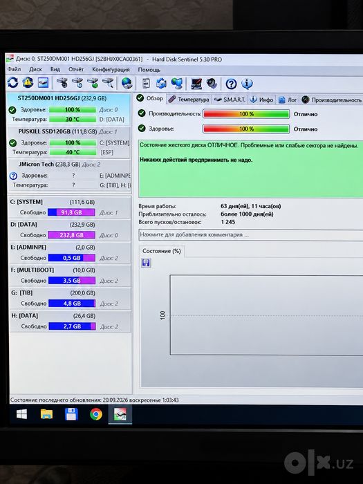
Task: Select disk ST250DM001 HD256GJ in list
Action: pyautogui.click(x=68, y=109)
